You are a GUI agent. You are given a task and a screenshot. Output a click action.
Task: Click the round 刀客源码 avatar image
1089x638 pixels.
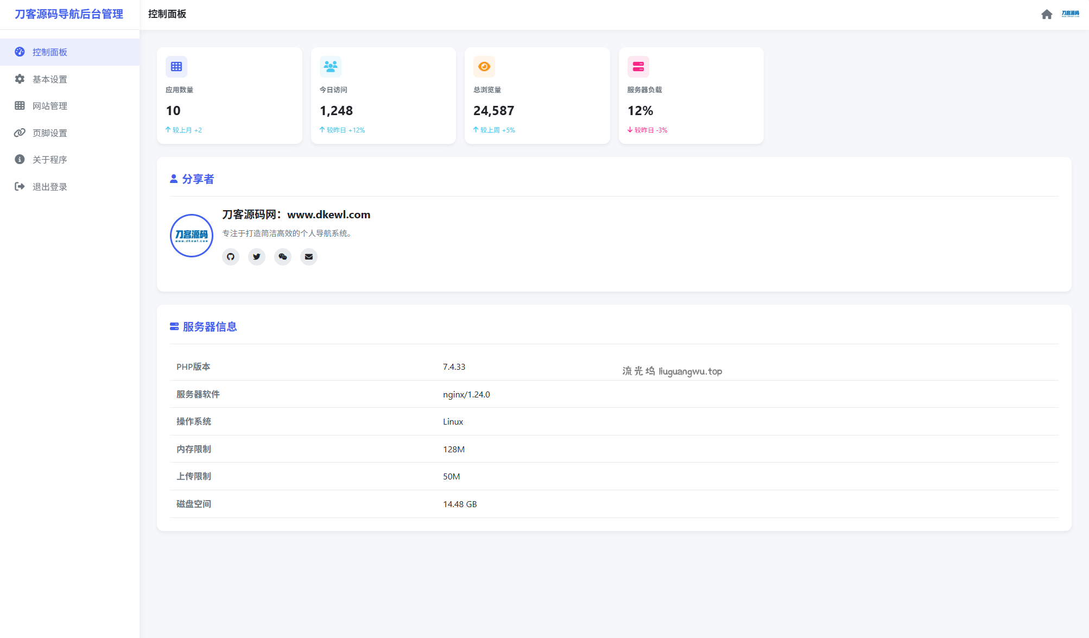point(192,236)
